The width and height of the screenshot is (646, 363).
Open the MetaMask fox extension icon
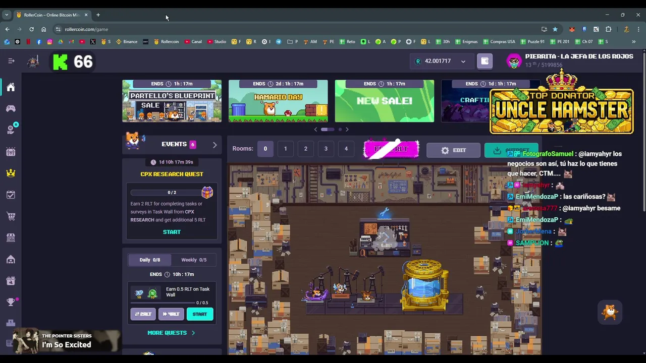(572, 29)
